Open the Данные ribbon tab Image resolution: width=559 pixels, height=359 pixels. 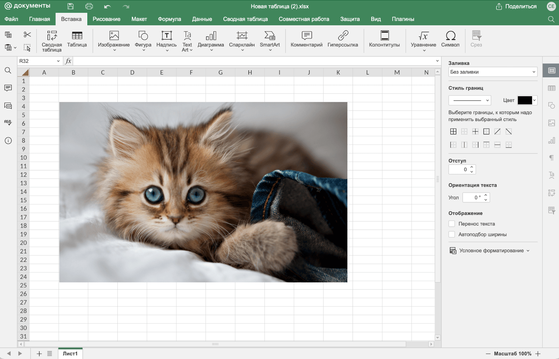202,19
